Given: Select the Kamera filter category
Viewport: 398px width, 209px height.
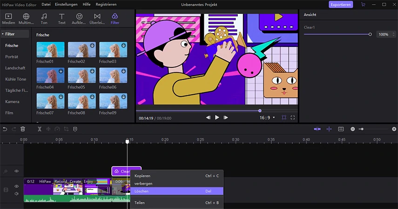Looking at the screenshot, I should (x=12, y=102).
